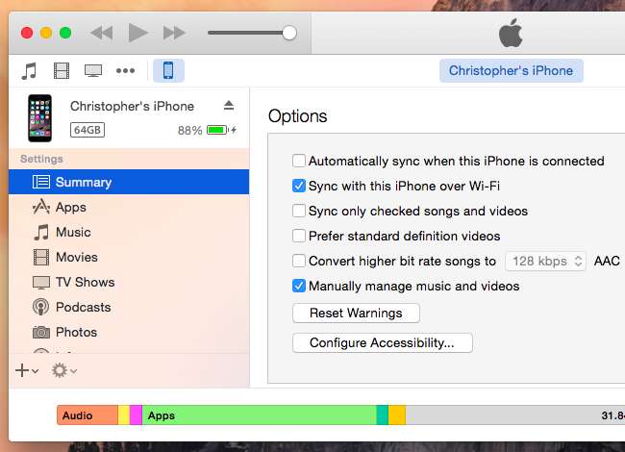Image resolution: width=625 pixels, height=452 pixels.
Task: Open Apps in device settings sidebar
Action: coord(129,208)
